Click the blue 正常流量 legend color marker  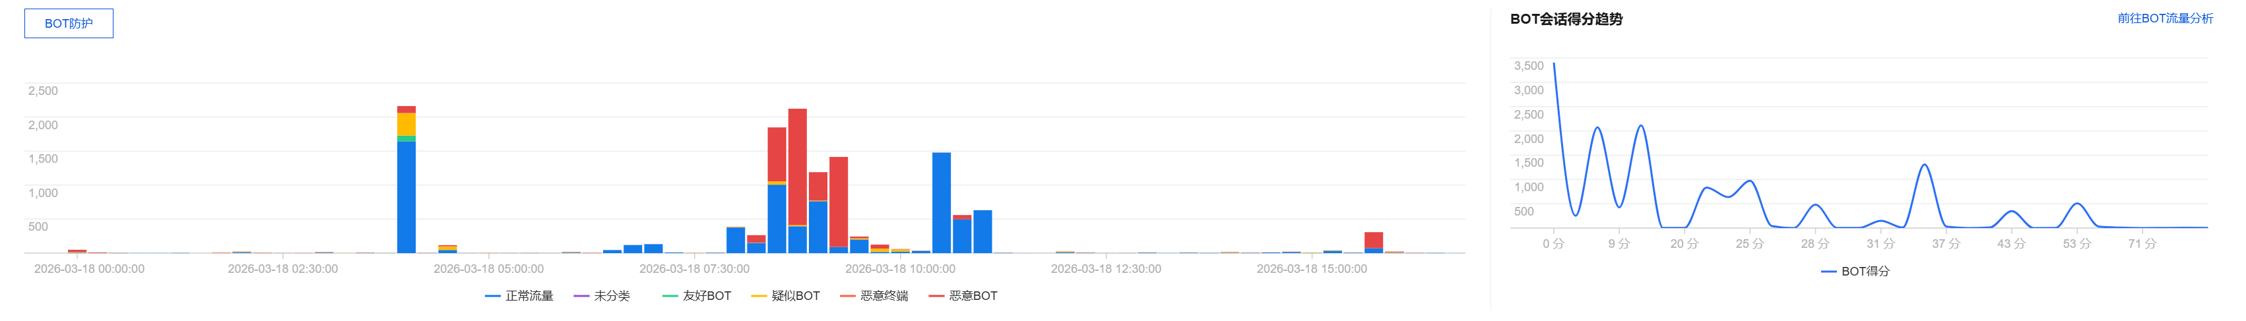[x=493, y=297]
